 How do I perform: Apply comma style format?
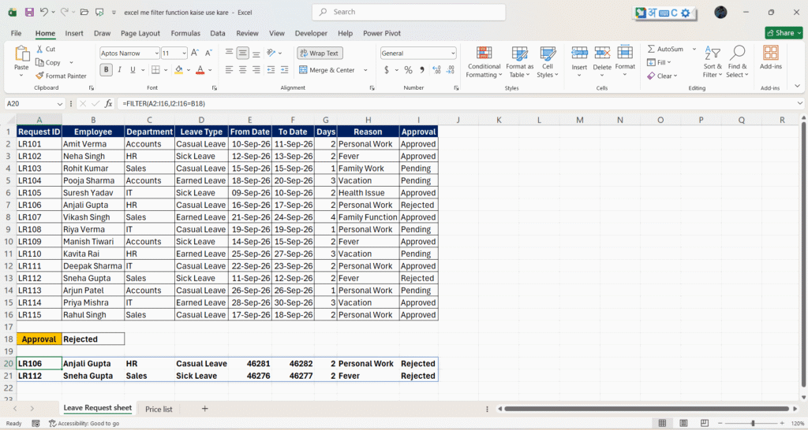[422, 69]
